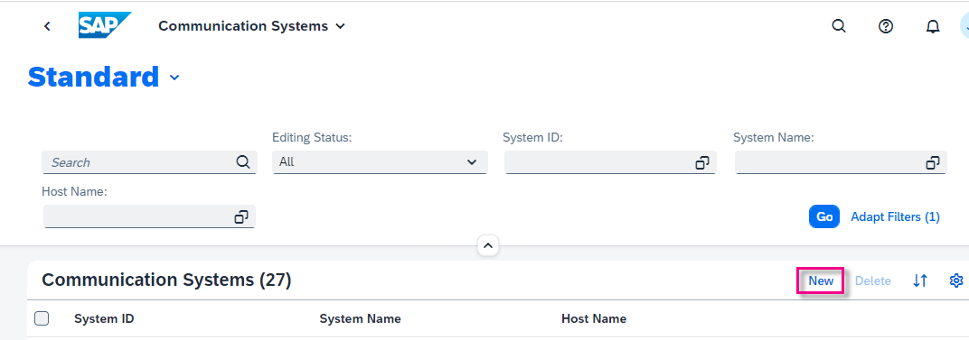969x340 pixels.
Task: Click the Standard view title
Action: (94, 78)
